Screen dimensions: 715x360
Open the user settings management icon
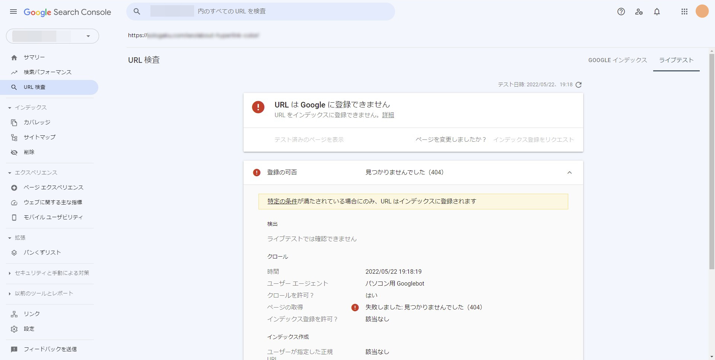pyautogui.click(x=639, y=12)
